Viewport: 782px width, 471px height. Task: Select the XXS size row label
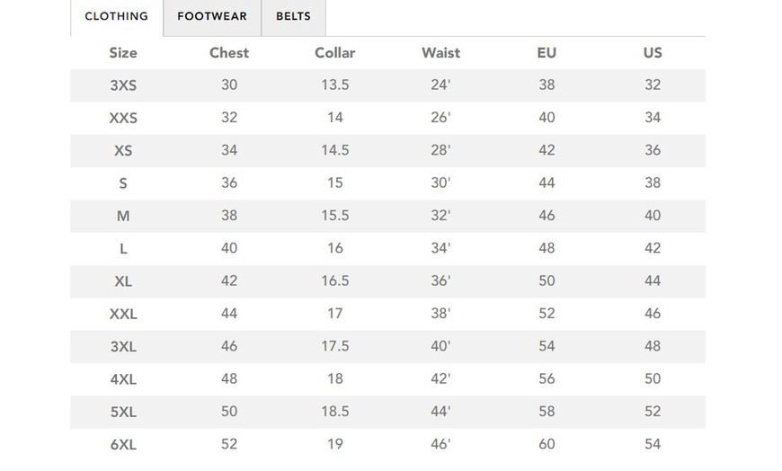point(123,118)
